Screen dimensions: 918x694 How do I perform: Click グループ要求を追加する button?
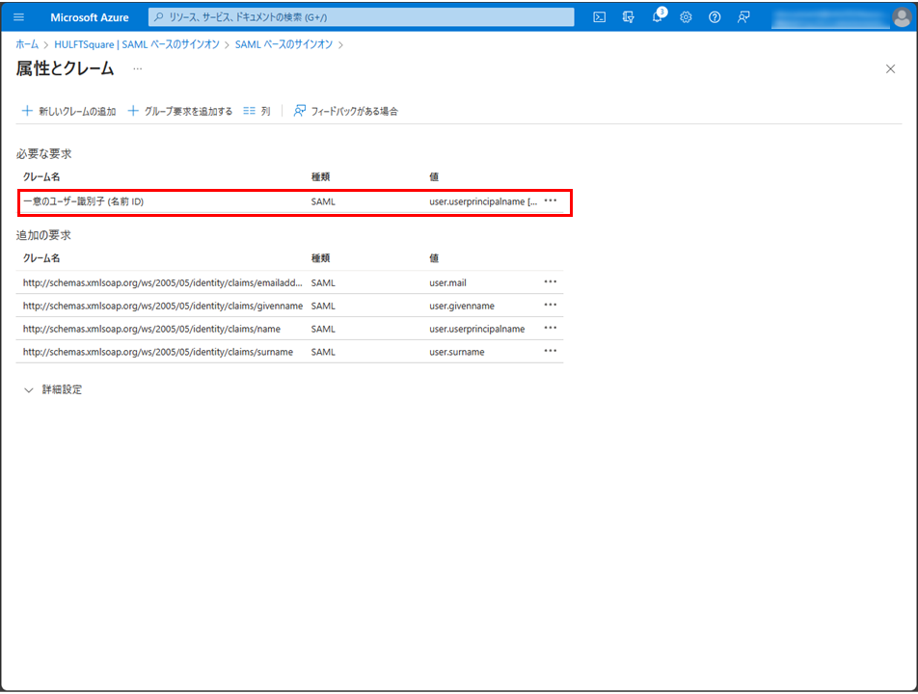180,111
